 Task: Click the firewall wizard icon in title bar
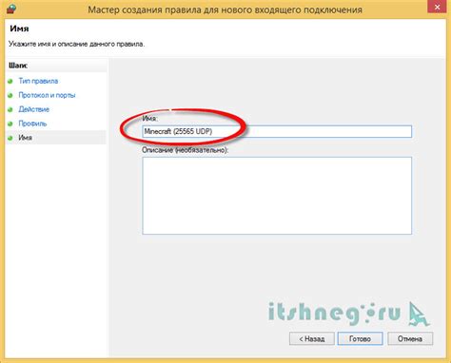(11, 9)
